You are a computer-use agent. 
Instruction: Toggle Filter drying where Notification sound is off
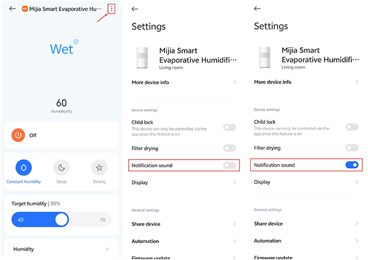(x=229, y=148)
